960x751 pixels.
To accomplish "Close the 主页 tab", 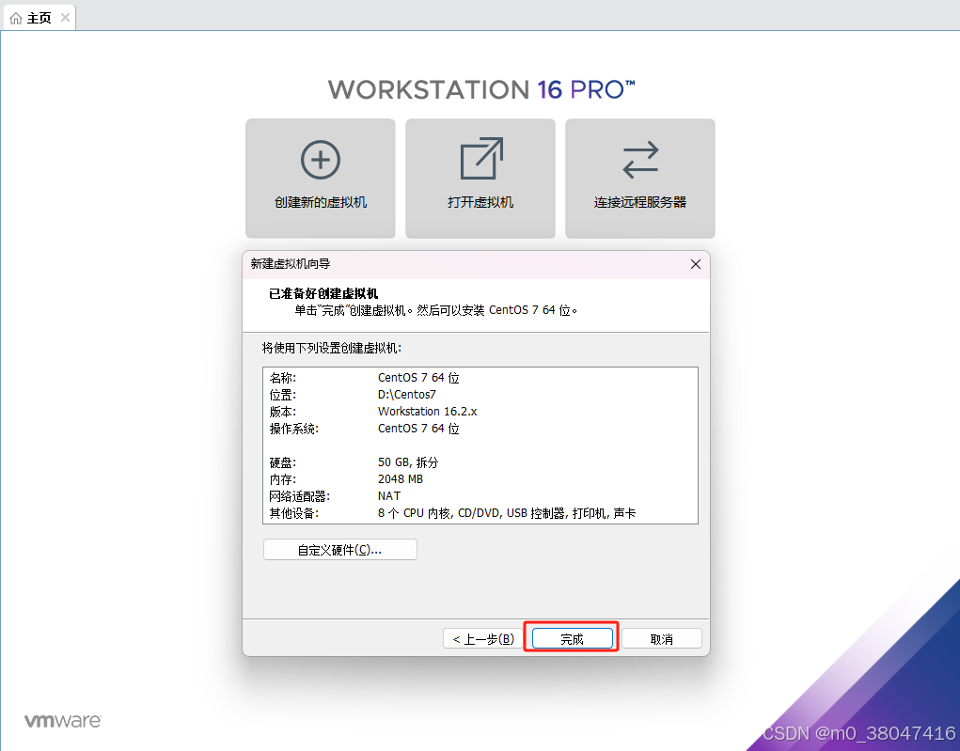I will click(65, 18).
